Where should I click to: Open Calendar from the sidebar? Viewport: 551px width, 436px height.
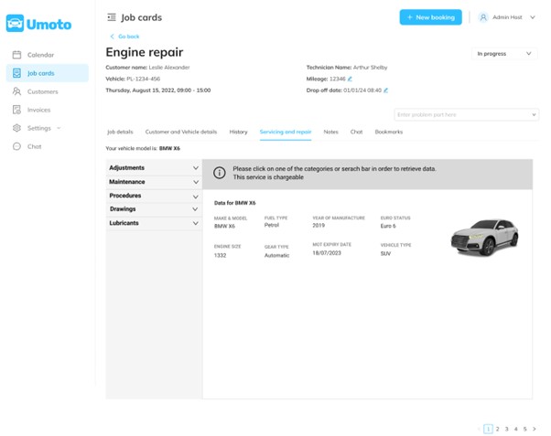(x=40, y=55)
